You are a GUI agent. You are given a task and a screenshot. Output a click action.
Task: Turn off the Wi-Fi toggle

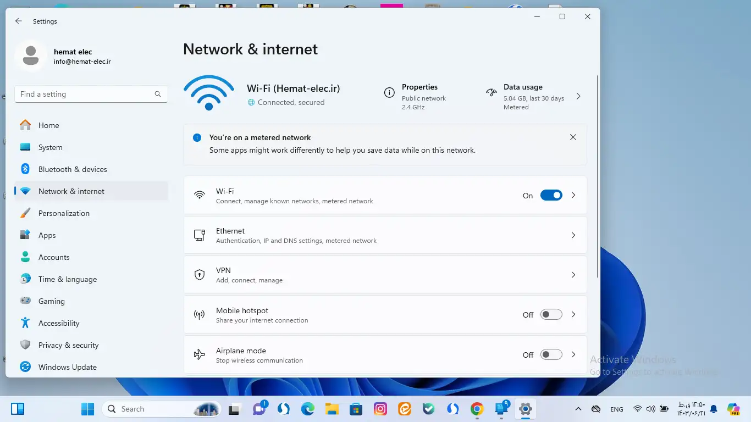point(551,195)
